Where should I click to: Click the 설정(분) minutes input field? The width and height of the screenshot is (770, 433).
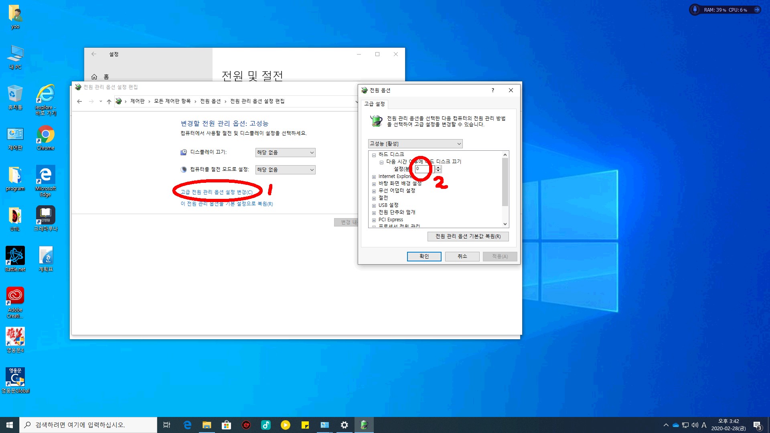pos(423,169)
